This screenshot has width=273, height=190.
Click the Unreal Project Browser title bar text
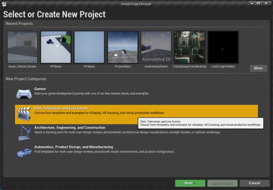pos(136,4)
